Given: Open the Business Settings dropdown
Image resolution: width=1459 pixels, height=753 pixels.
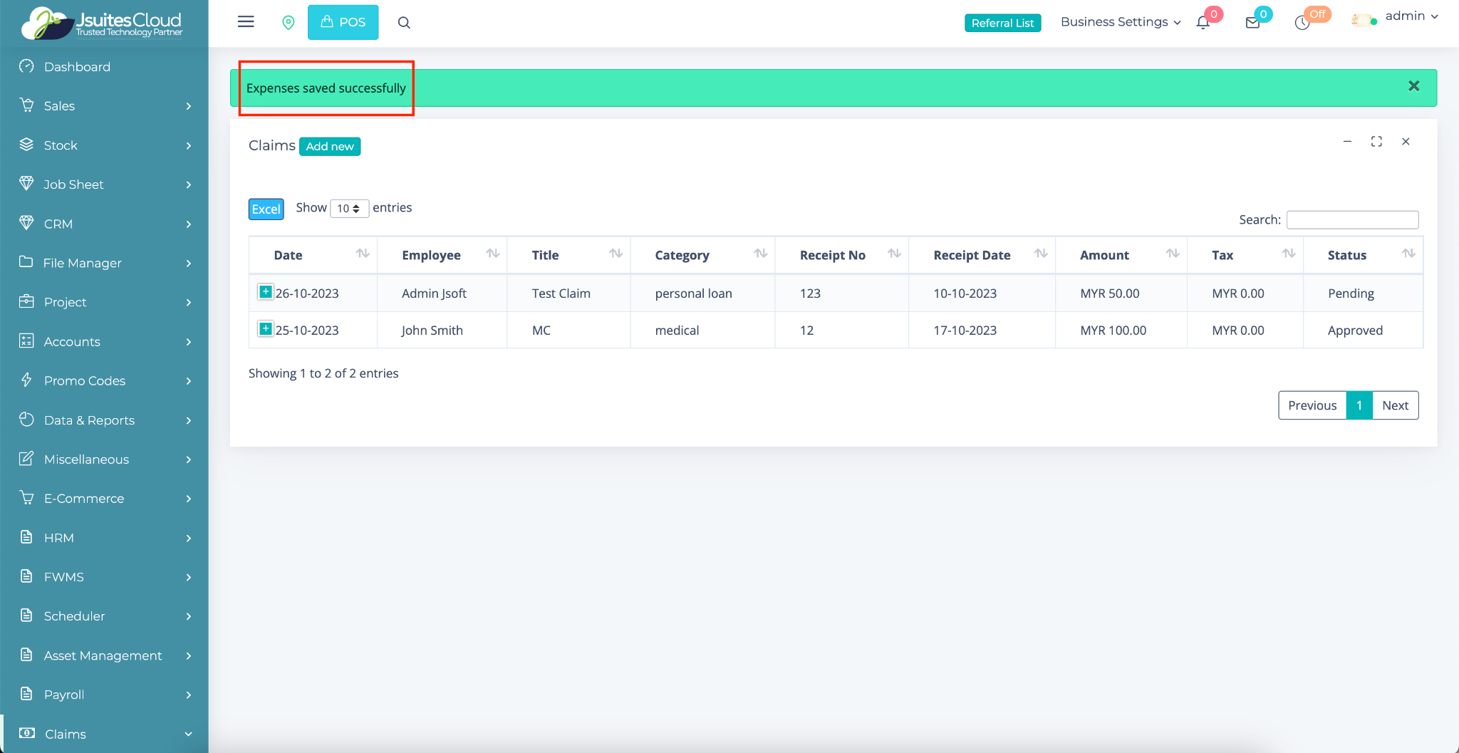Looking at the screenshot, I should click(1120, 22).
